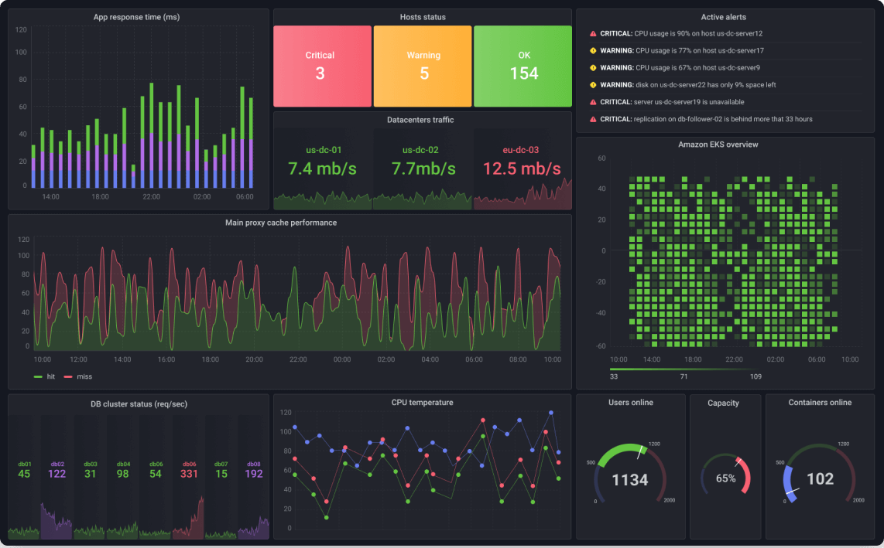Click the EKS heatmap color scale legend
Screen dimensions: 884x548
tap(686, 373)
